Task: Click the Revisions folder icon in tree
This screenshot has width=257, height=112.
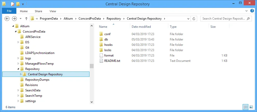Action: 22,85
